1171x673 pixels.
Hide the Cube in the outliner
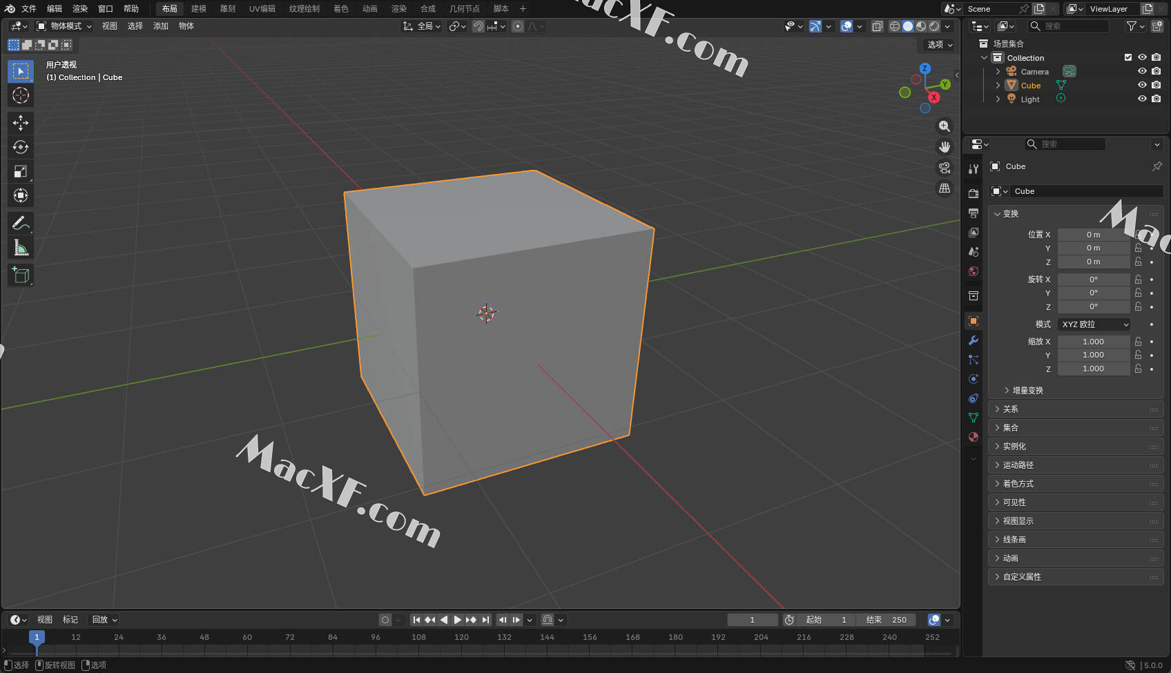tap(1142, 85)
